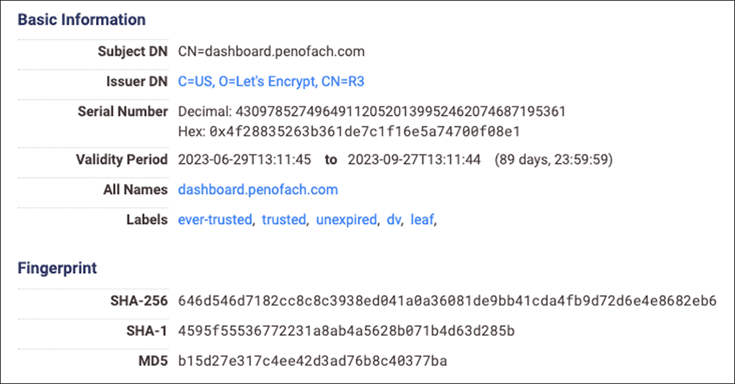
Task: Open the ever-trusted label
Action: click(215, 219)
